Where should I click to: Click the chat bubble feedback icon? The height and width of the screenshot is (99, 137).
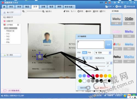point(119,2)
